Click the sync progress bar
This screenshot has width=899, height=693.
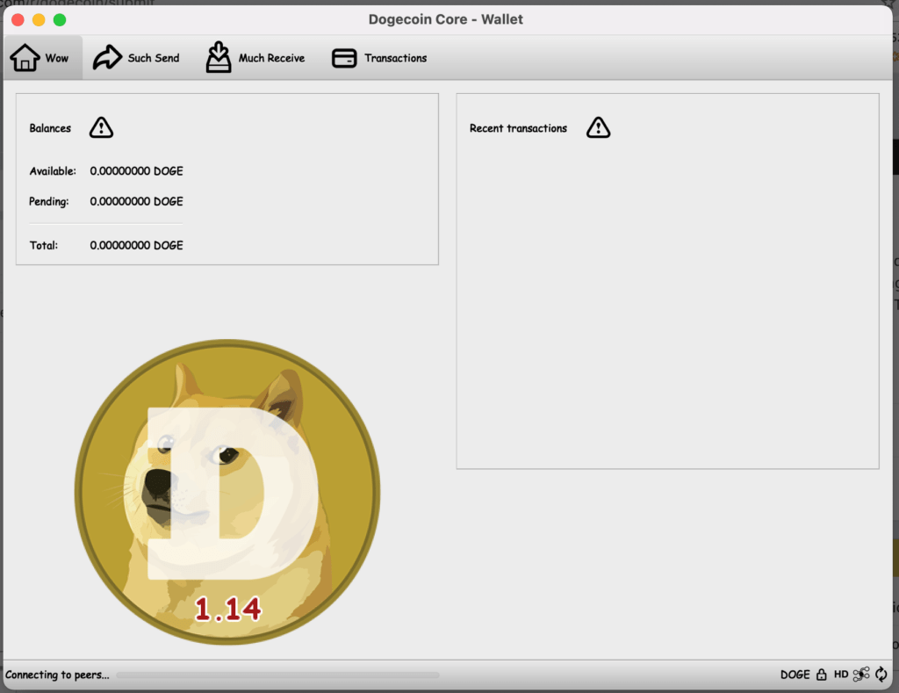click(x=277, y=675)
